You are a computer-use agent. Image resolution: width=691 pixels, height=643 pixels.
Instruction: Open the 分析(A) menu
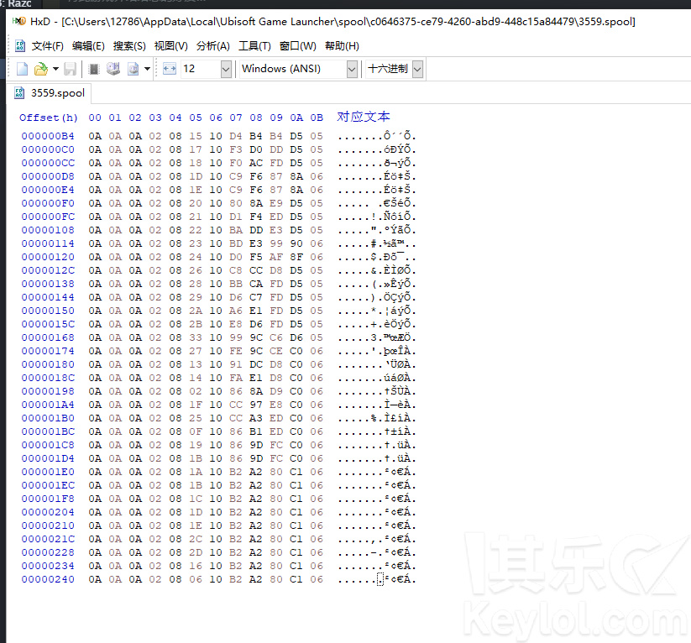tap(213, 46)
